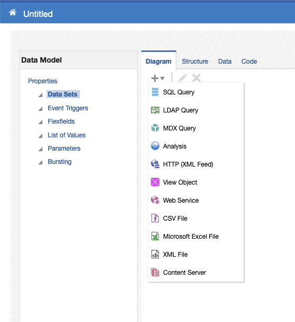Click the Content Server icon
Image resolution: width=295 pixels, height=322 pixels.
coord(155,272)
